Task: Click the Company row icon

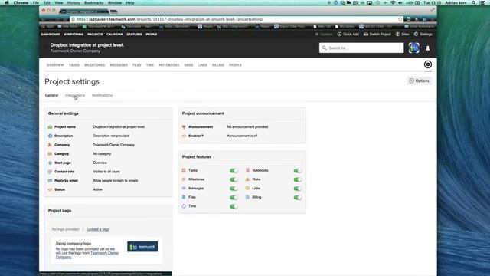Action: coord(50,145)
